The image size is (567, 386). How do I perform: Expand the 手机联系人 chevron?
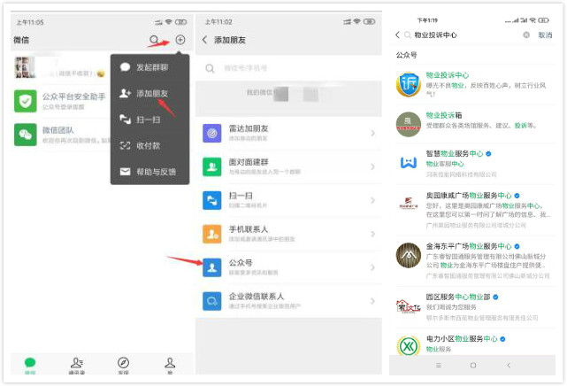click(x=372, y=234)
